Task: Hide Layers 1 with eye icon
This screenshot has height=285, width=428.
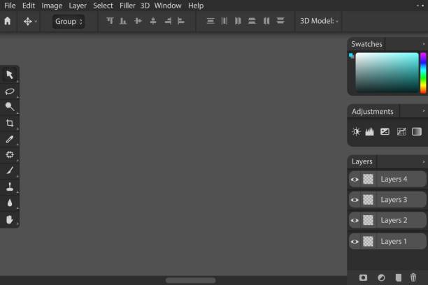Action: click(355, 242)
